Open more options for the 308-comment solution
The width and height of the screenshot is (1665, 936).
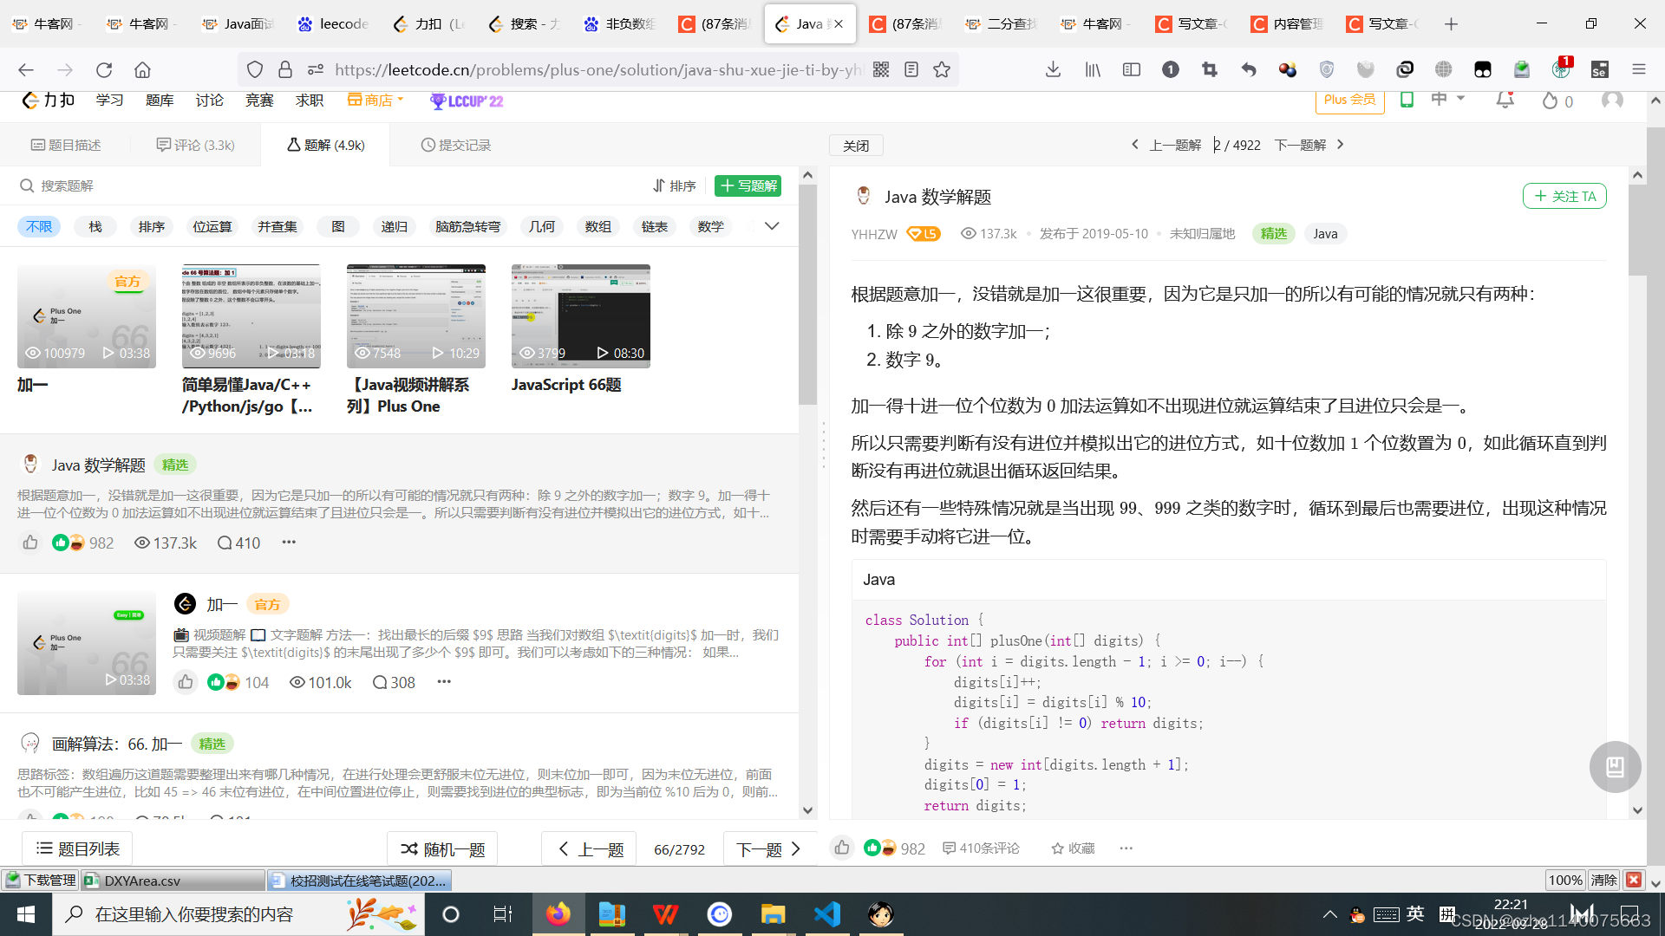tap(444, 682)
